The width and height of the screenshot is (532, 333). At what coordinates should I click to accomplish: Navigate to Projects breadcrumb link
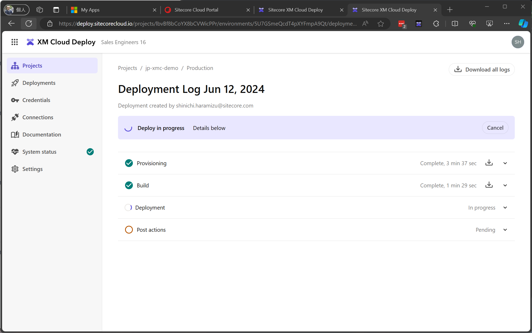pyautogui.click(x=127, y=68)
